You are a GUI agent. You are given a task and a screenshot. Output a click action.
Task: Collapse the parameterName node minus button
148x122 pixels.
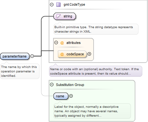[32, 56]
